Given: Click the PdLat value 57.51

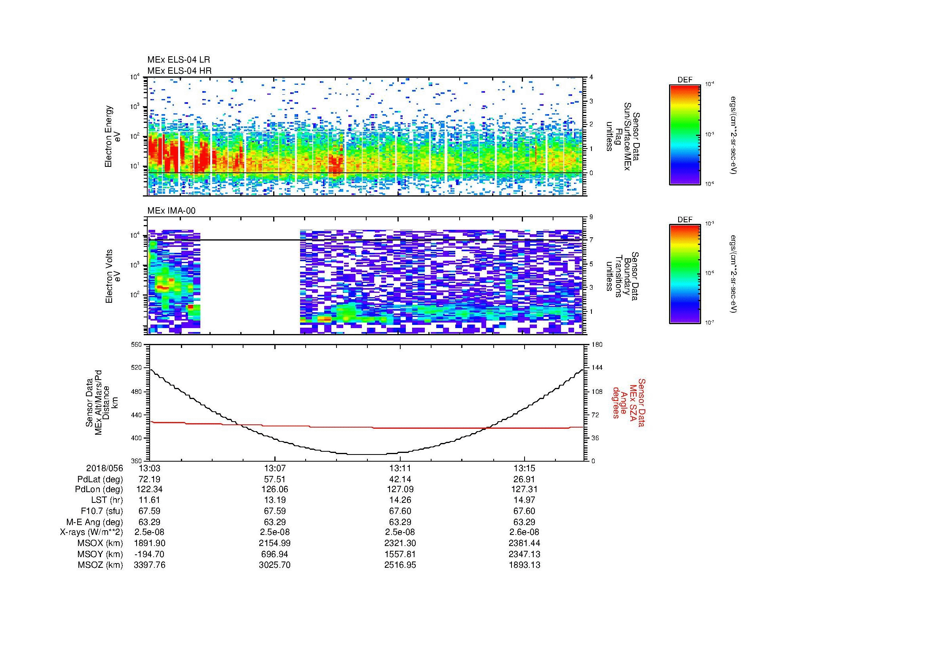Looking at the screenshot, I should click(x=275, y=479).
